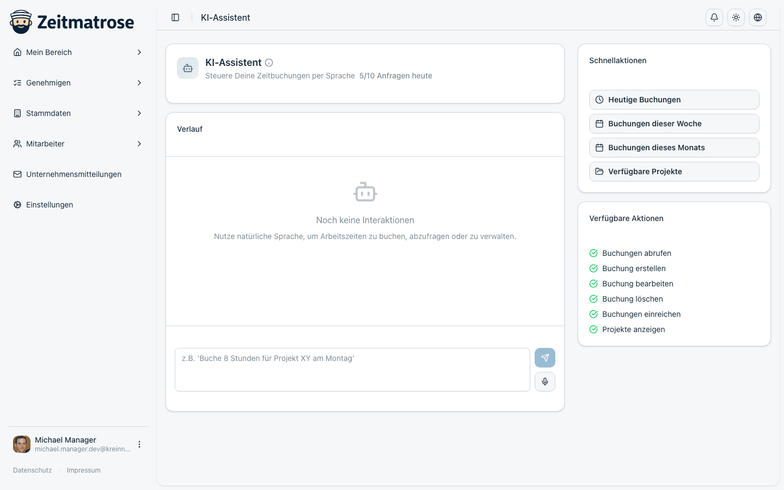Click the building icon of Stammdaten

(17, 113)
